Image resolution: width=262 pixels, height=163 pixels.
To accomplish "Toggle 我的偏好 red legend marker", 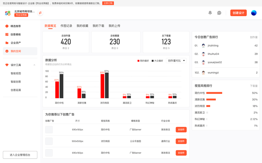I will [138, 61].
